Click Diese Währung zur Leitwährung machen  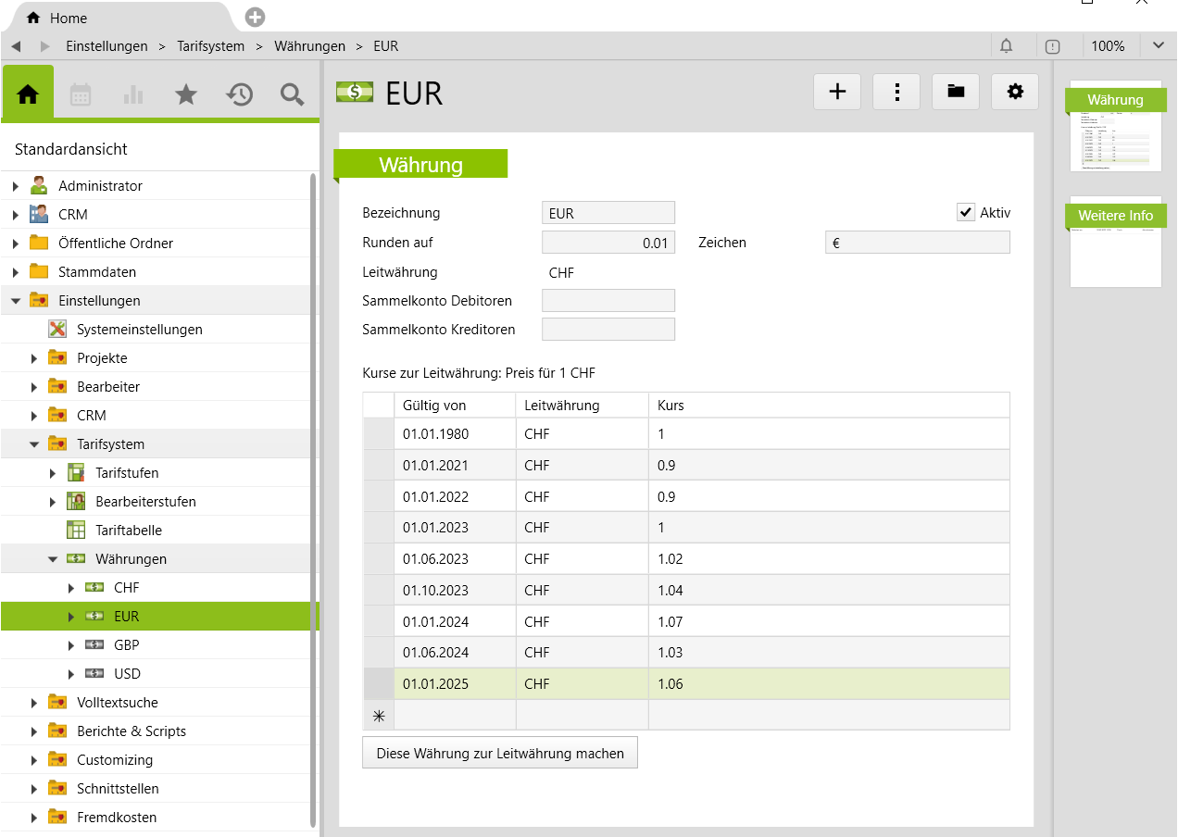pyautogui.click(x=500, y=753)
